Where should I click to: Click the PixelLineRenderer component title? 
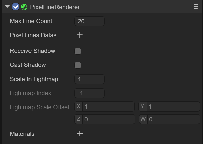pyautogui.click(x=55, y=7)
